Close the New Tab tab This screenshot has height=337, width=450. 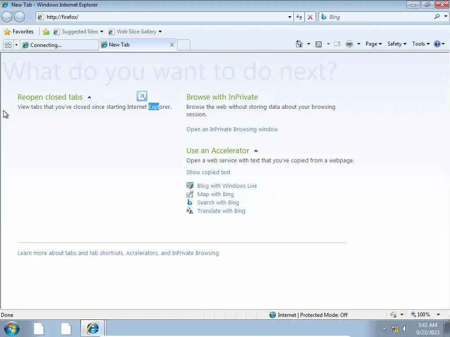(x=172, y=45)
